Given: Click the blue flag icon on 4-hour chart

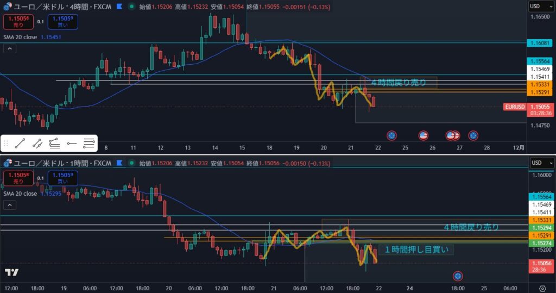Looking at the screenshot, I should tap(118, 7).
